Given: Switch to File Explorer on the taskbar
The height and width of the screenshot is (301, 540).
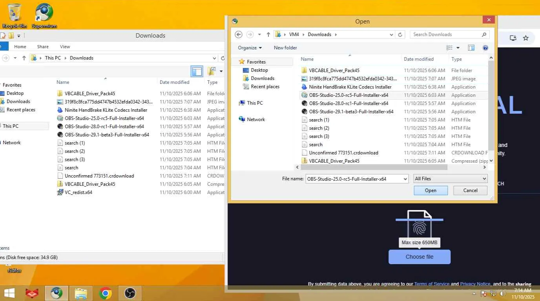Looking at the screenshot, I should pyautogui.click(x=81, y=293).
